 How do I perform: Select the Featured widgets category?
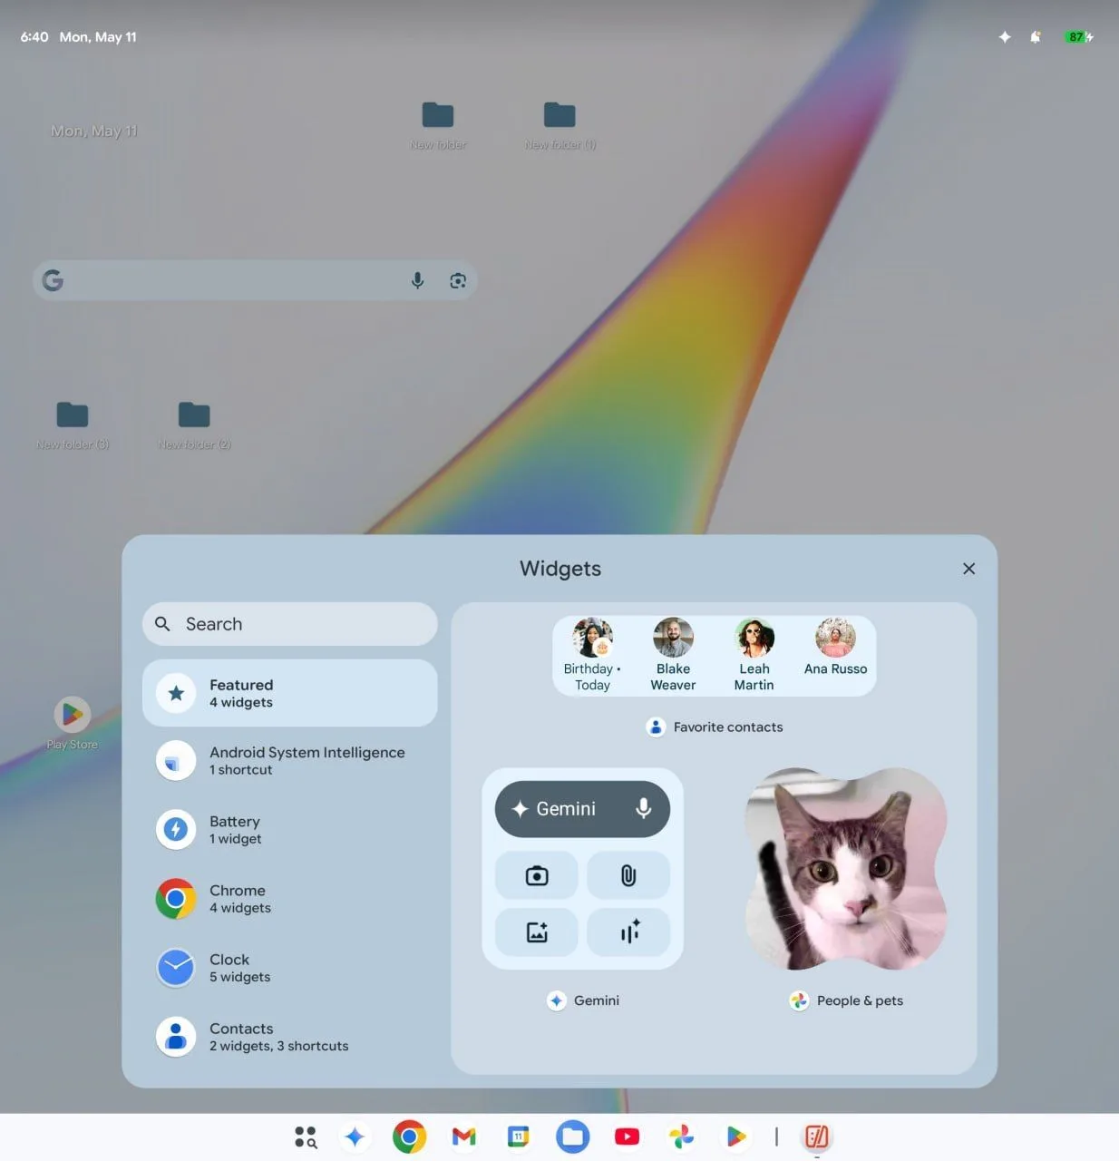point(290,693)
